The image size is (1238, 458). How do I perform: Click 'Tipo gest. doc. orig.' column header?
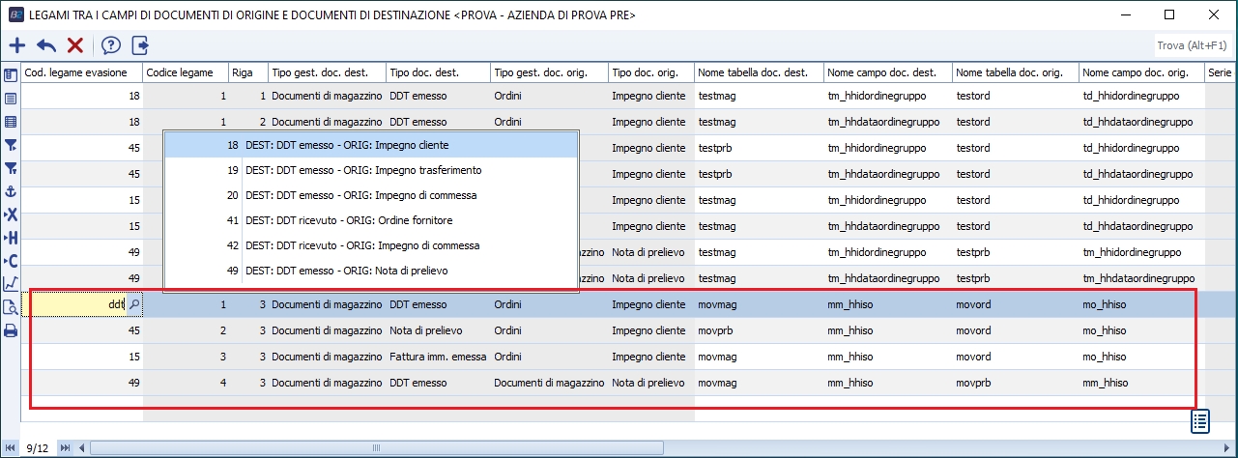click(549, 73)
